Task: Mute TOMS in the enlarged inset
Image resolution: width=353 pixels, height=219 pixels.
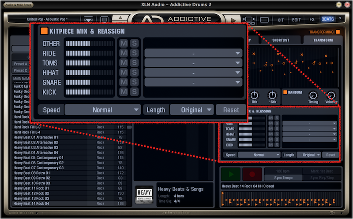Action: 124,63
